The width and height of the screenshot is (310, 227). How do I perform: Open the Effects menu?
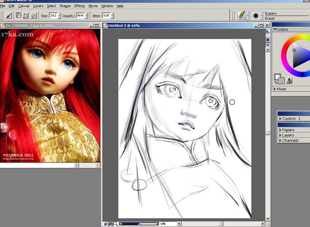click(x=79, y=6)
